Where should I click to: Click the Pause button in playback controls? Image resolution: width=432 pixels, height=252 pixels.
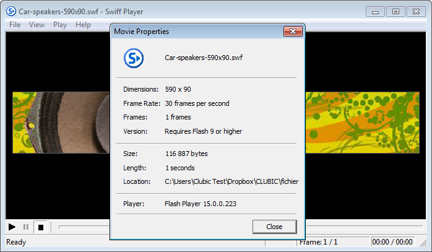(x=26, y=227)
